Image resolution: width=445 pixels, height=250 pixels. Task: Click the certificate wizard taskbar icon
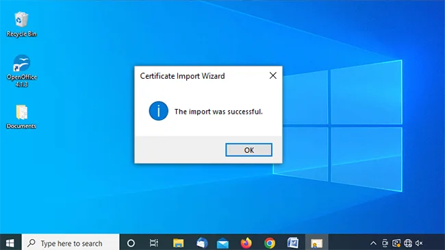coord(316,243)
